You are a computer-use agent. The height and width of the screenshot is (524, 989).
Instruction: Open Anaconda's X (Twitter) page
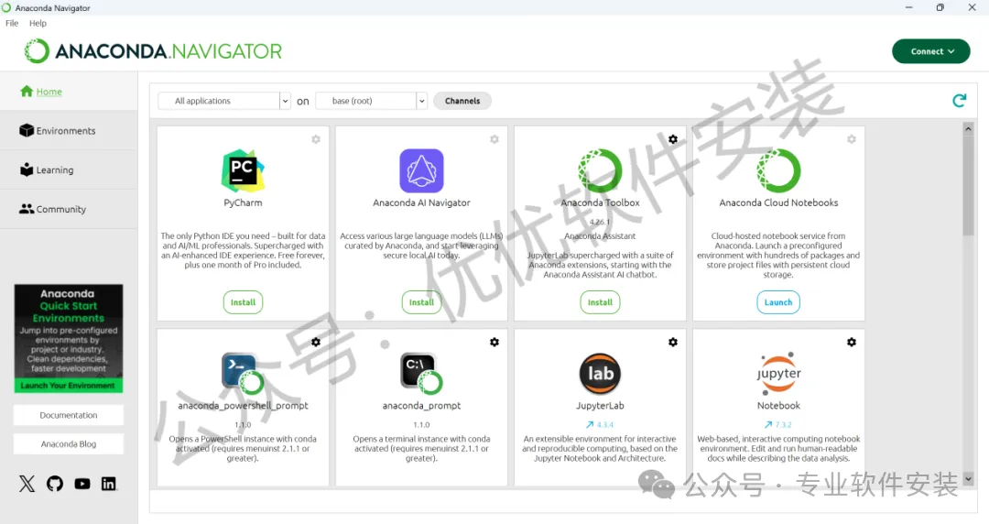click(27, 485)
